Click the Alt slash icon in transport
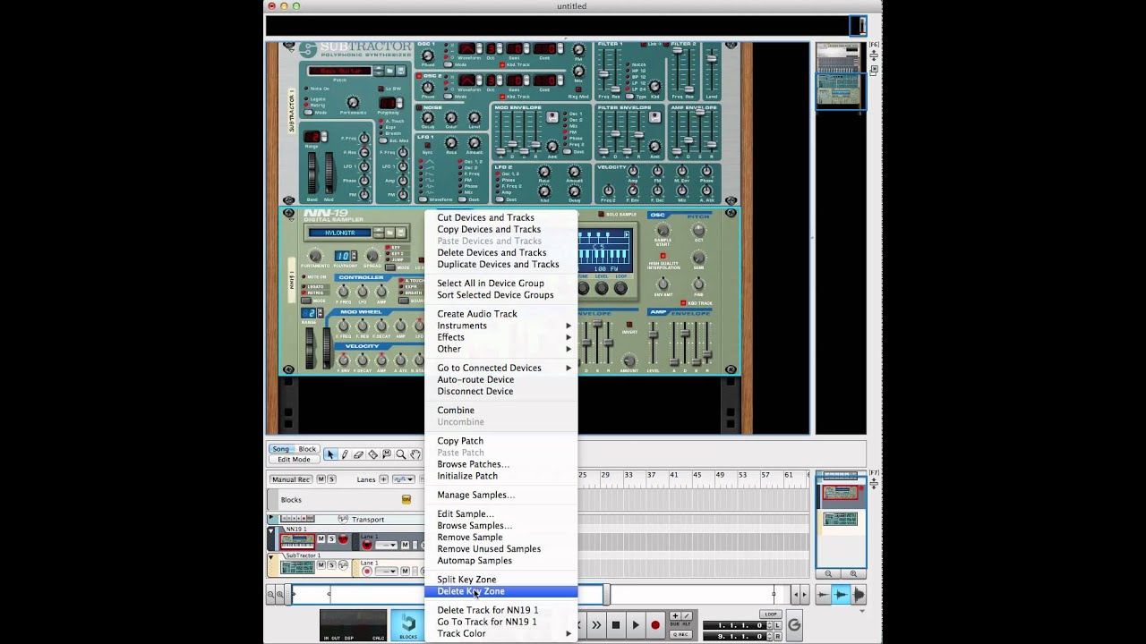The width and height of the screenshot is (1146, 644). [687, 615]
